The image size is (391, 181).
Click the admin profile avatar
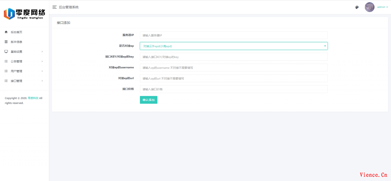[x=369, y=7]
